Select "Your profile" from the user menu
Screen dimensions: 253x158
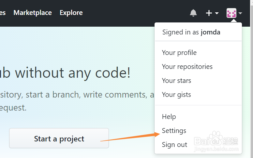coord(179,53)
